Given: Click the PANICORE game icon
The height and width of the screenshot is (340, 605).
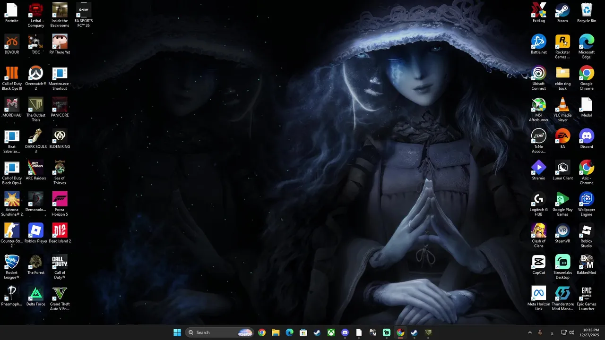Looking at the screenshot, I should pyautogui.click(x=60, y=108).
